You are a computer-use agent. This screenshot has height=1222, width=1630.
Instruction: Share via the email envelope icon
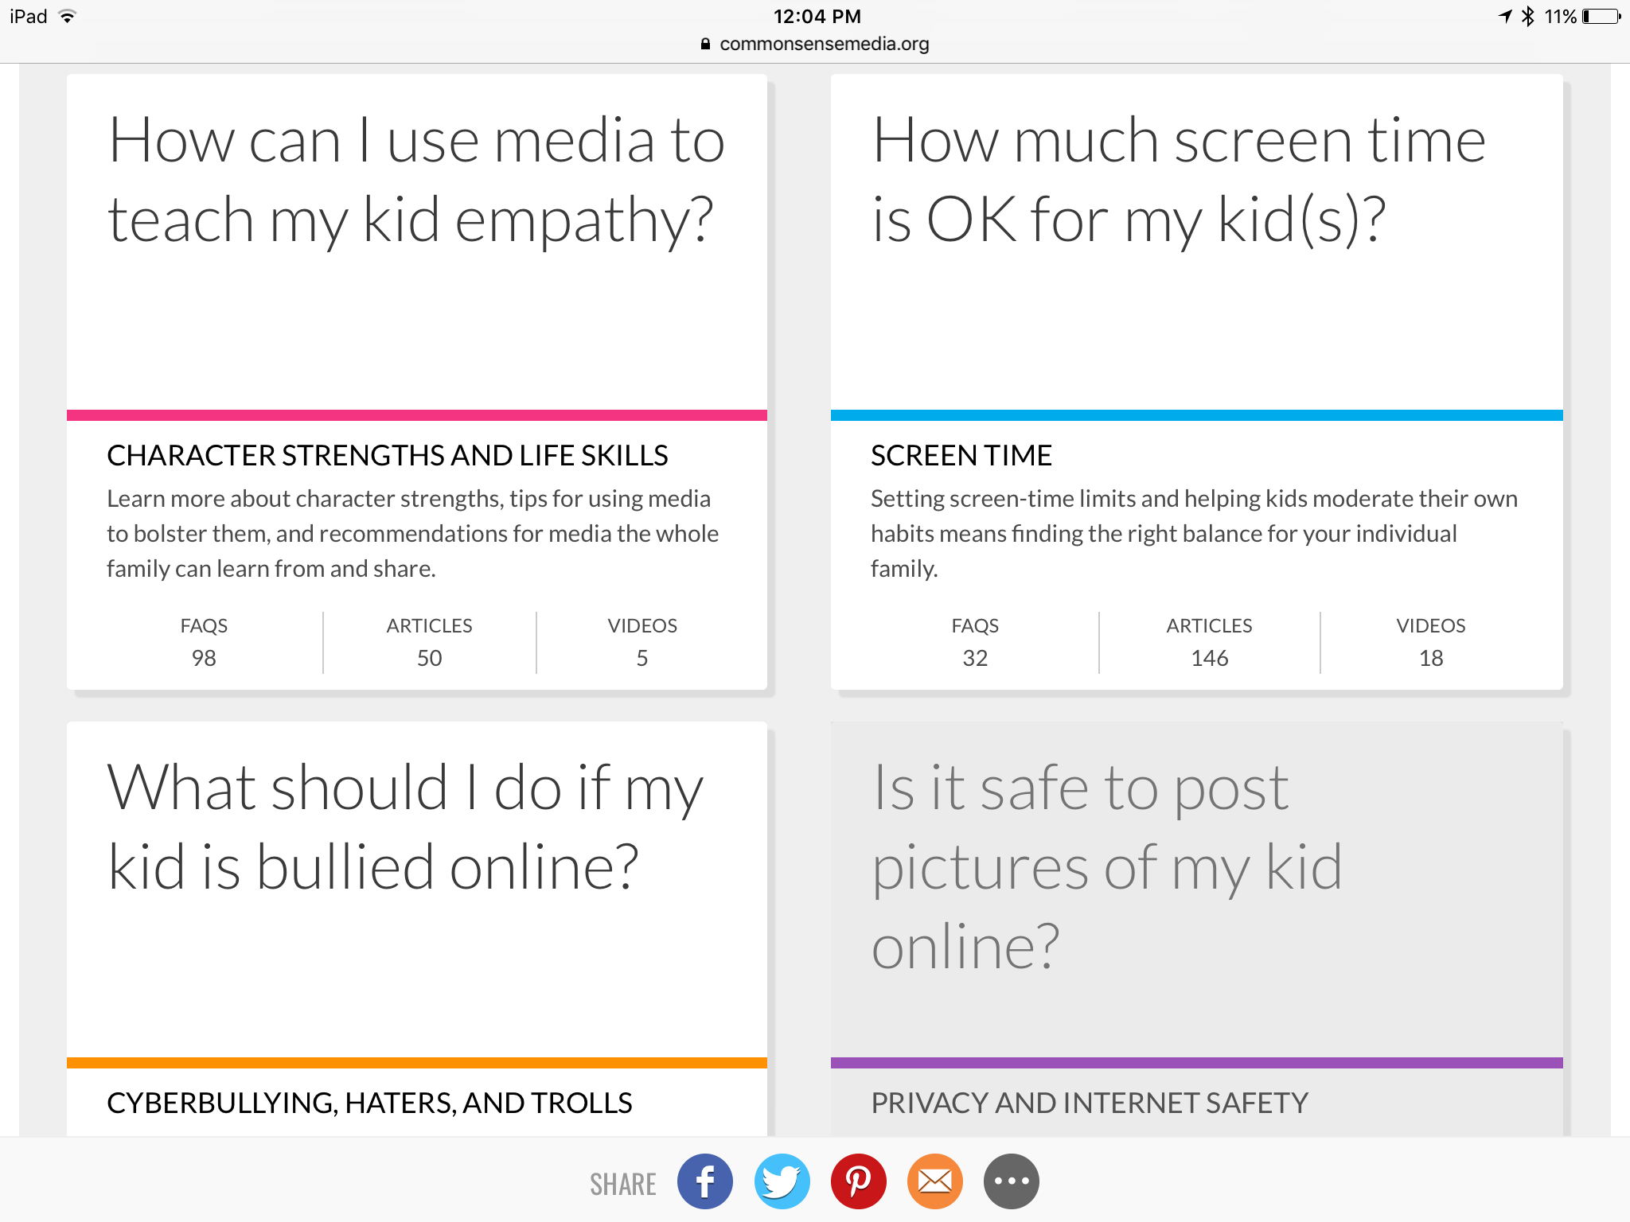[x=934, y=1181]
